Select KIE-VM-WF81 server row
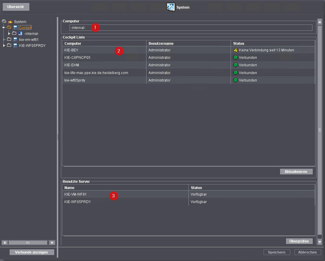Screen dimensions: 325x261 [189, 194]
